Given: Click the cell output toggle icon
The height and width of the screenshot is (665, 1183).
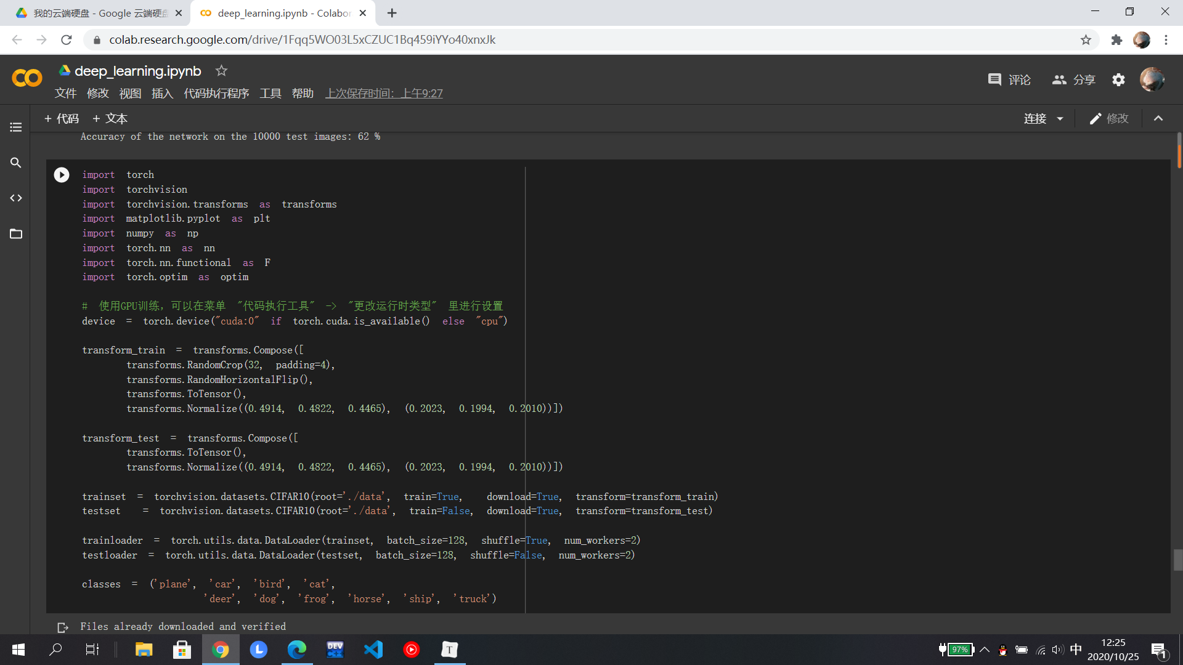Looking at the screenshot, I should click(62, 627).
